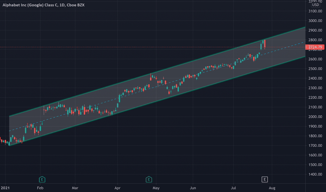
Task: Click the February earnings E marker
Action: click(x=42, y=179)
